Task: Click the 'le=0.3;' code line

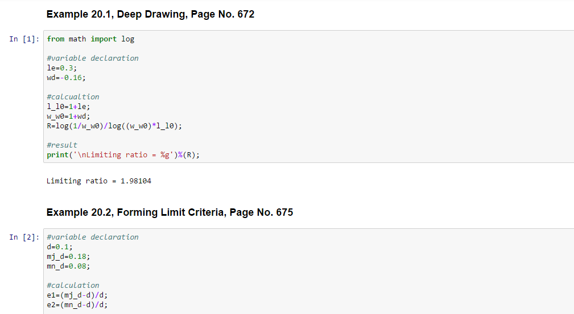Action: click(61, 68)
